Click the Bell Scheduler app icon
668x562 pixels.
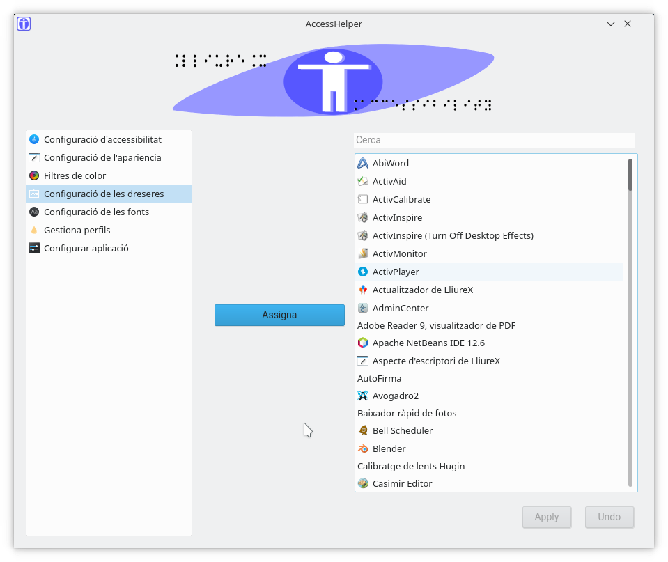(362, 431)
